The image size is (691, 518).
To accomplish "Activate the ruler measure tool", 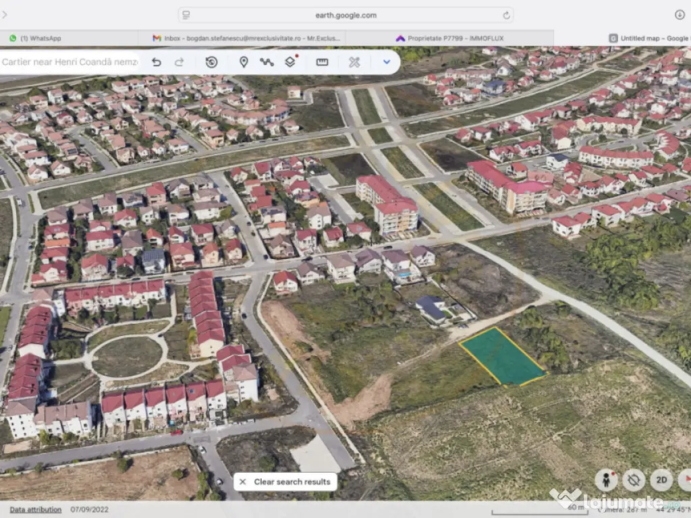I will click(x=322, y=62).
